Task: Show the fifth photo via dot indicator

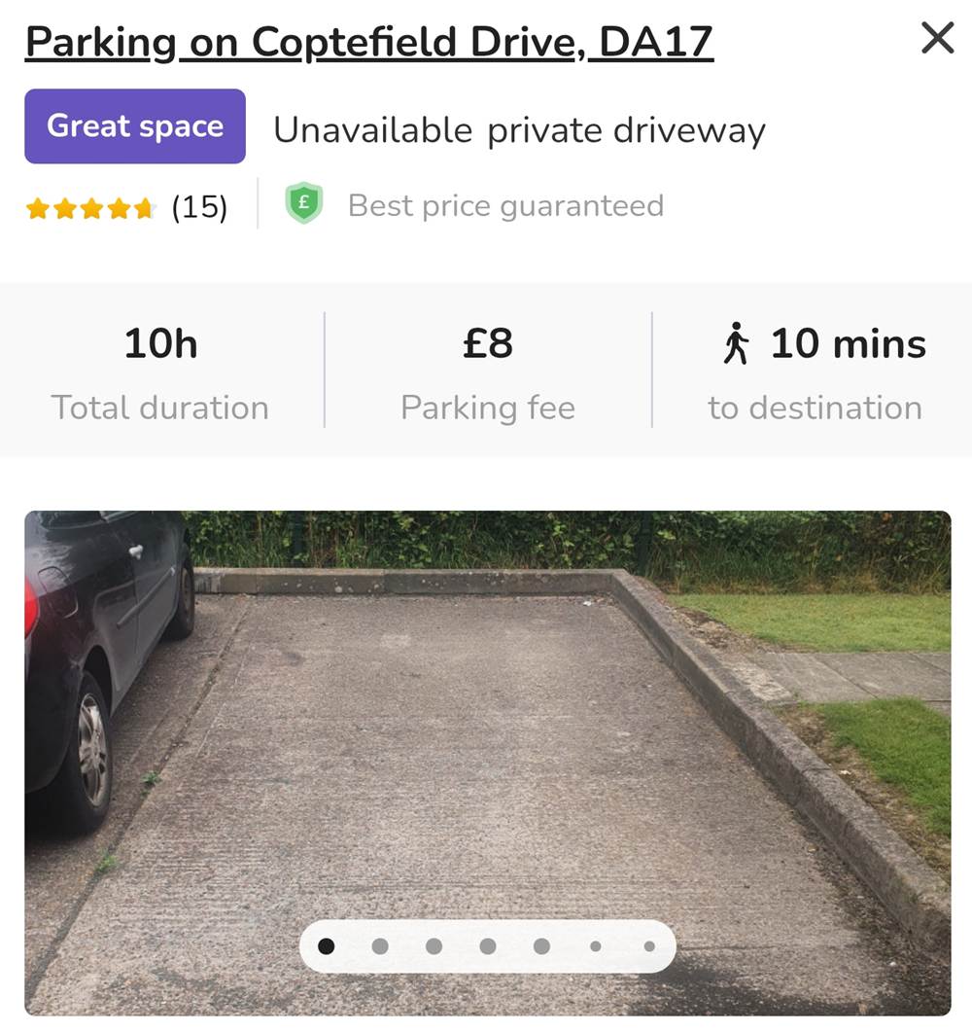Action: click(541, 946)
